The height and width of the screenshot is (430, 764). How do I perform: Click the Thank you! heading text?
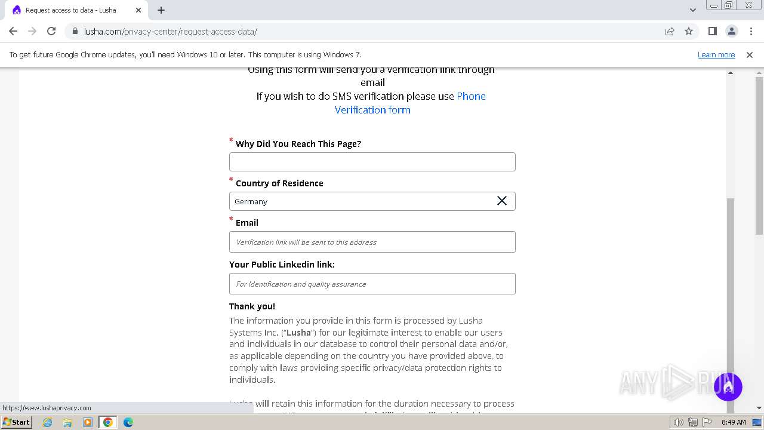coord(252,306)
